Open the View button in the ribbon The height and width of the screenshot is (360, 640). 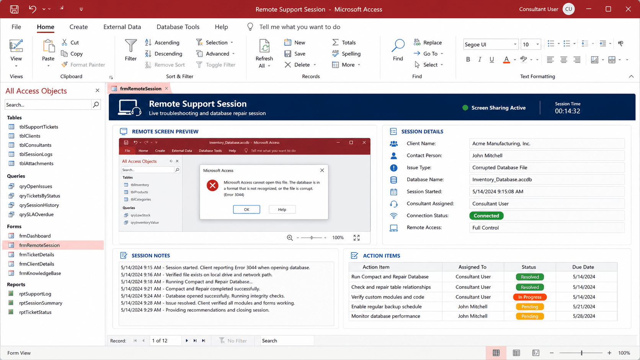[x=16, y=54]
